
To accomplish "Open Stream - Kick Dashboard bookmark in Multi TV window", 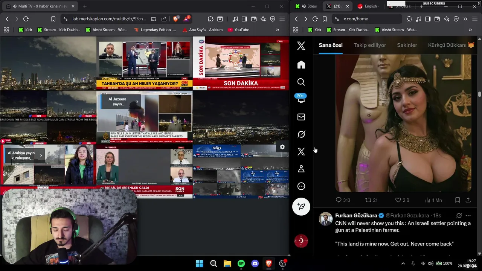I will click(x=59, y=30).
